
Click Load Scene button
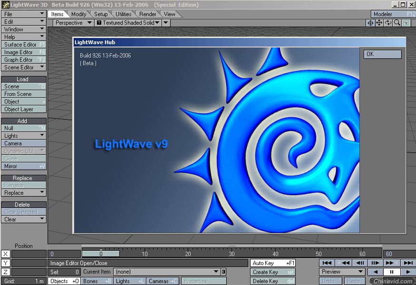coord(24,86)
